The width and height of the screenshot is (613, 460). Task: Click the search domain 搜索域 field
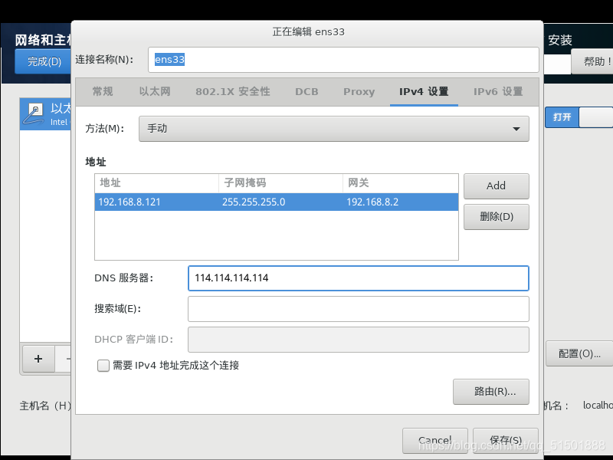point(359,309)
